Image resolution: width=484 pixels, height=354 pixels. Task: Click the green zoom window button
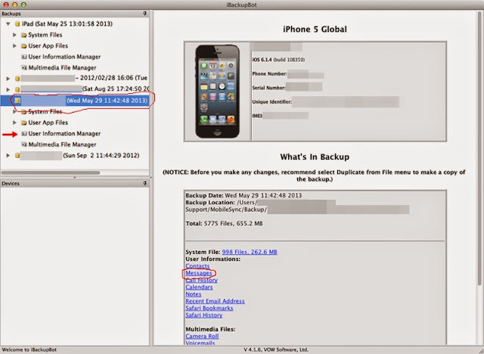tap(23, 5)
